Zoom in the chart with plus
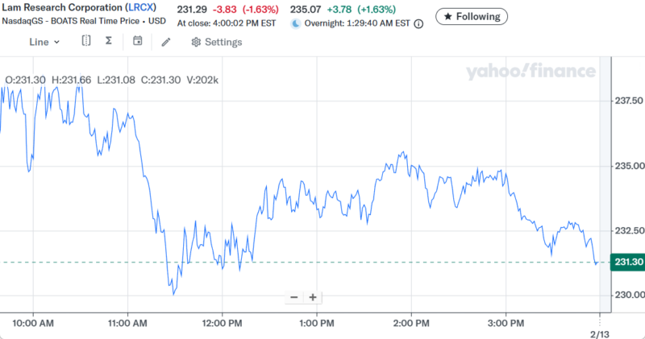Image resolution: width=645 pixels, height=339 pixels. pyautogui.click(x=313, y=297)
